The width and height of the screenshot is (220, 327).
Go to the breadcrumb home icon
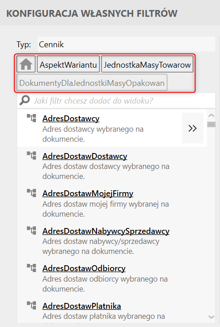point(26,64)
